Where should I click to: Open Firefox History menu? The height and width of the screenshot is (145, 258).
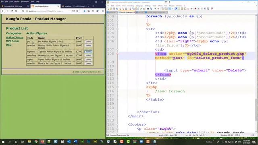point(17,2)
